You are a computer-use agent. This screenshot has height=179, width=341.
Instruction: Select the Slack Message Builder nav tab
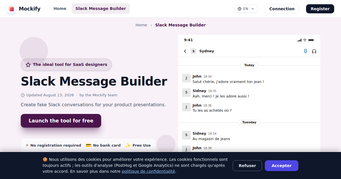coord(101,9)
